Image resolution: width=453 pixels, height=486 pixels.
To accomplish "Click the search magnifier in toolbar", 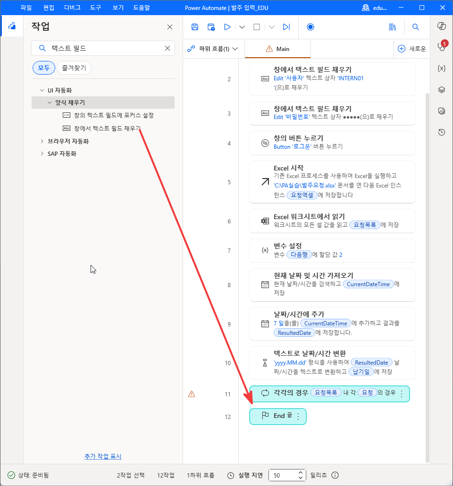I will coord(416,27).
